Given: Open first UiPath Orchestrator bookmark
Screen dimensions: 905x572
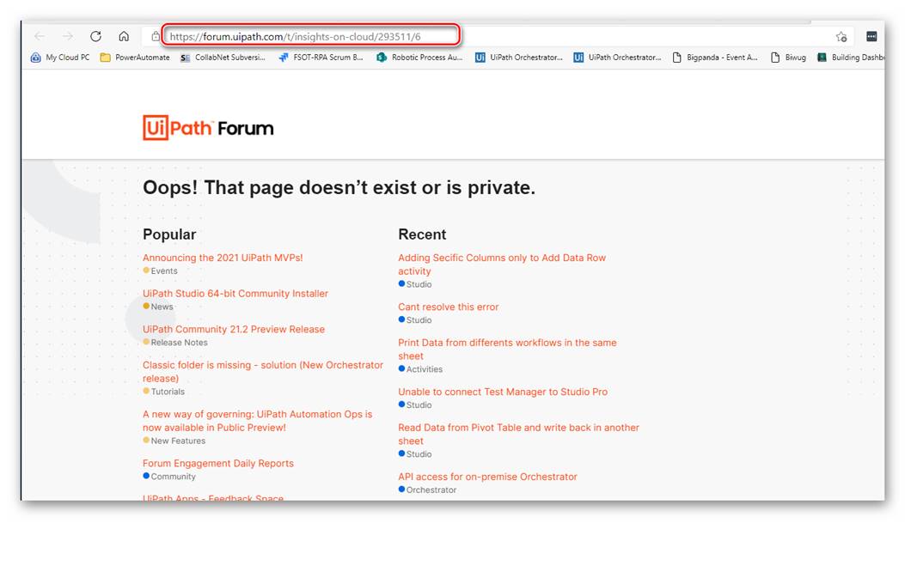Looking at the screenshot, I should 519,57.
